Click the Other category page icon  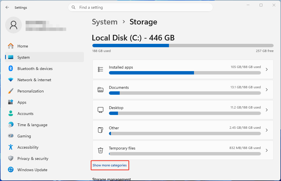point(101,130)
